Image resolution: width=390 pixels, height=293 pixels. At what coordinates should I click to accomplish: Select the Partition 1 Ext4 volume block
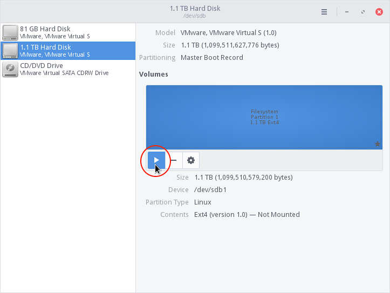(x=264, y=117)
